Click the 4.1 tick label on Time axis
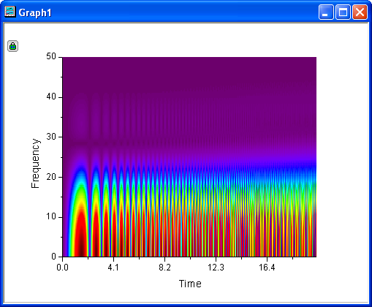The image size is (372, 307). point(113,268)
